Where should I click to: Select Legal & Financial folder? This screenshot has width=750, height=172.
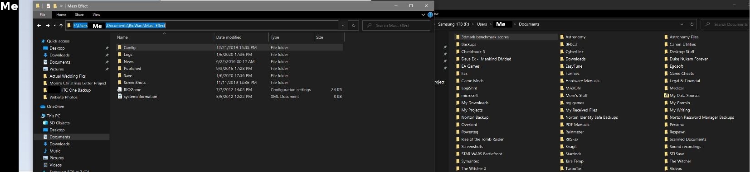coord(685,81)
